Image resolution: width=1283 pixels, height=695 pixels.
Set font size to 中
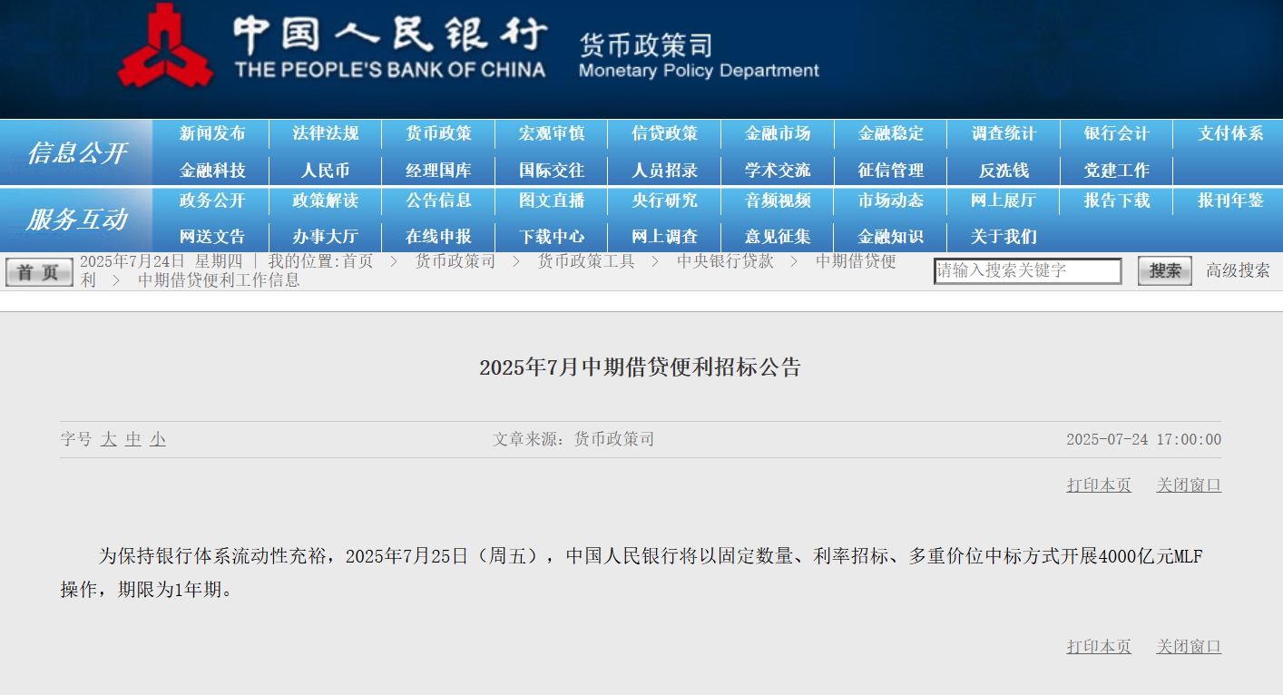(133, 439)
